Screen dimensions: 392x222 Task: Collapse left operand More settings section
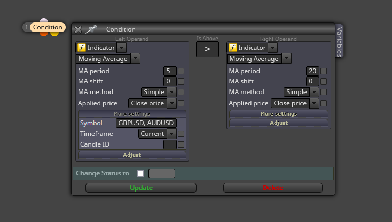pyautogui.click(x=132, y=114)
